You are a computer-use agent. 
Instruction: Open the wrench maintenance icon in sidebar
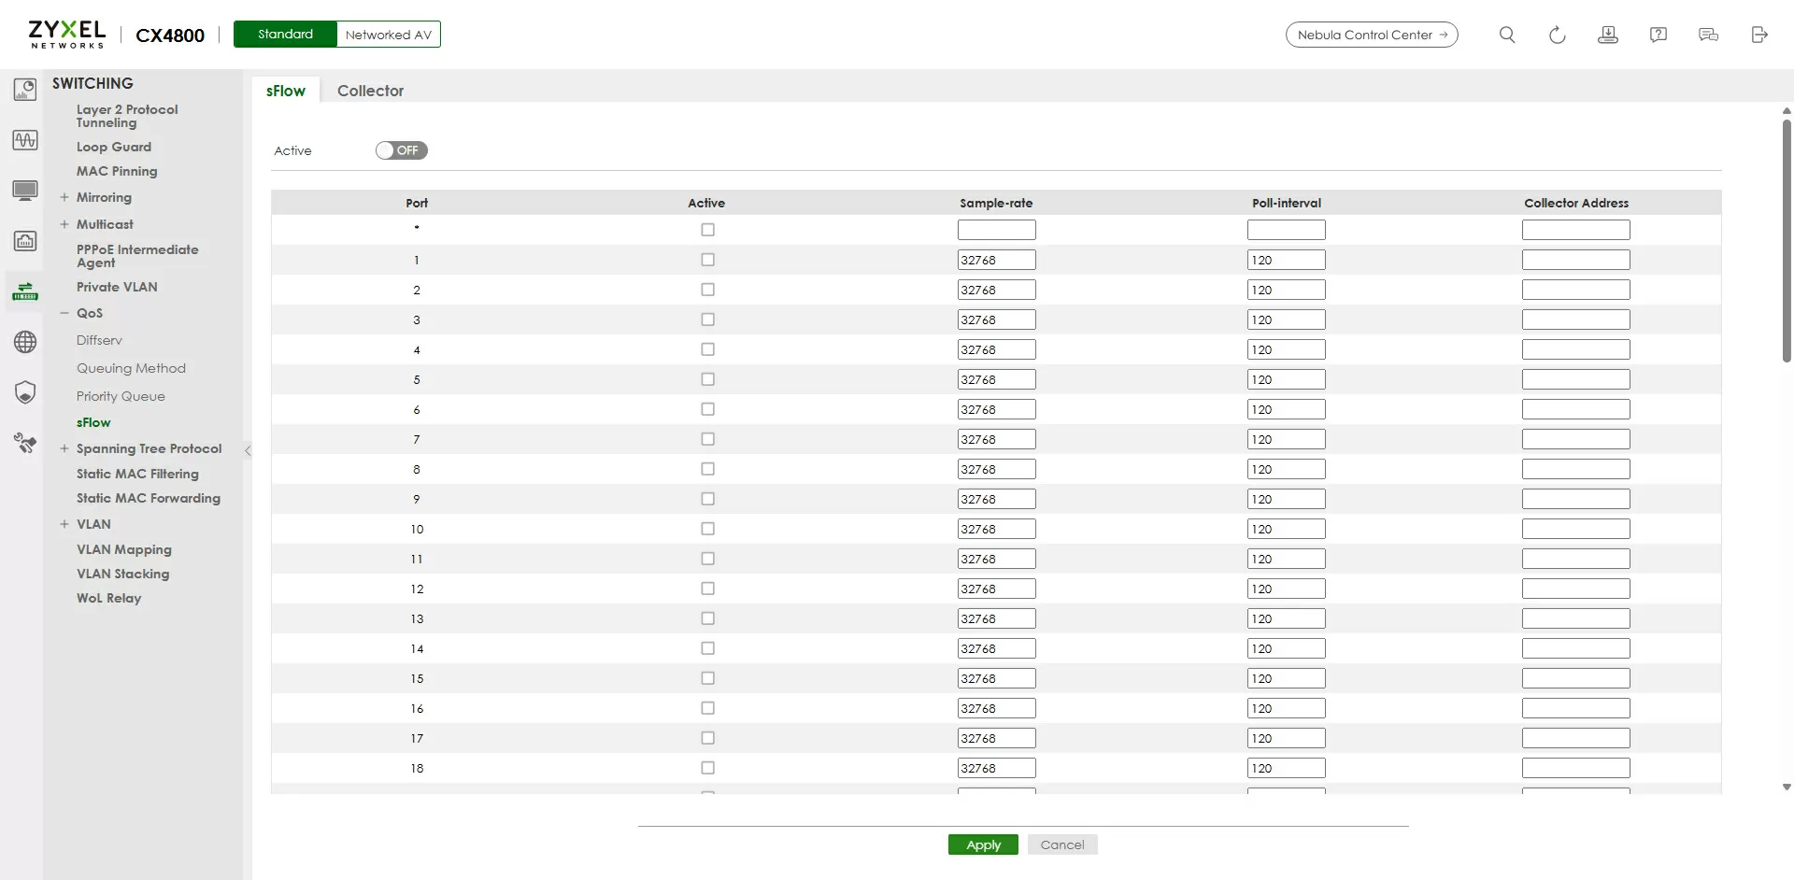25,443
